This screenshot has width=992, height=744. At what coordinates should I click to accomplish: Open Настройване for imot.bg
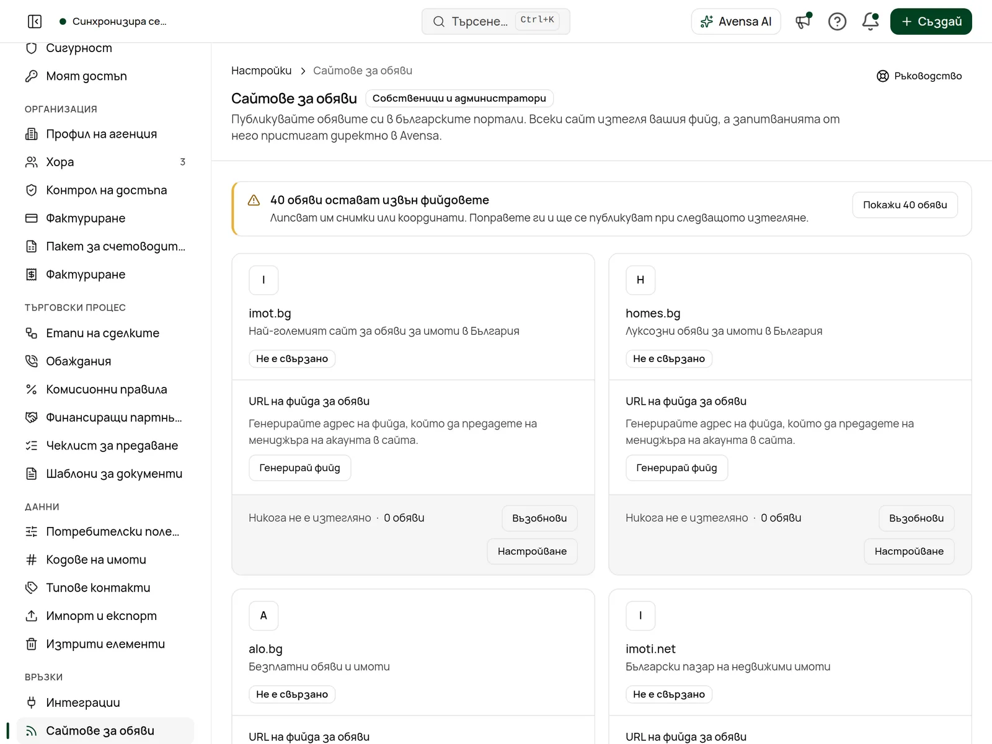click(x=533, y=552)
